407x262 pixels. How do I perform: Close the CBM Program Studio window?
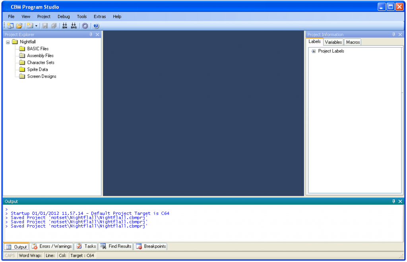399,7
